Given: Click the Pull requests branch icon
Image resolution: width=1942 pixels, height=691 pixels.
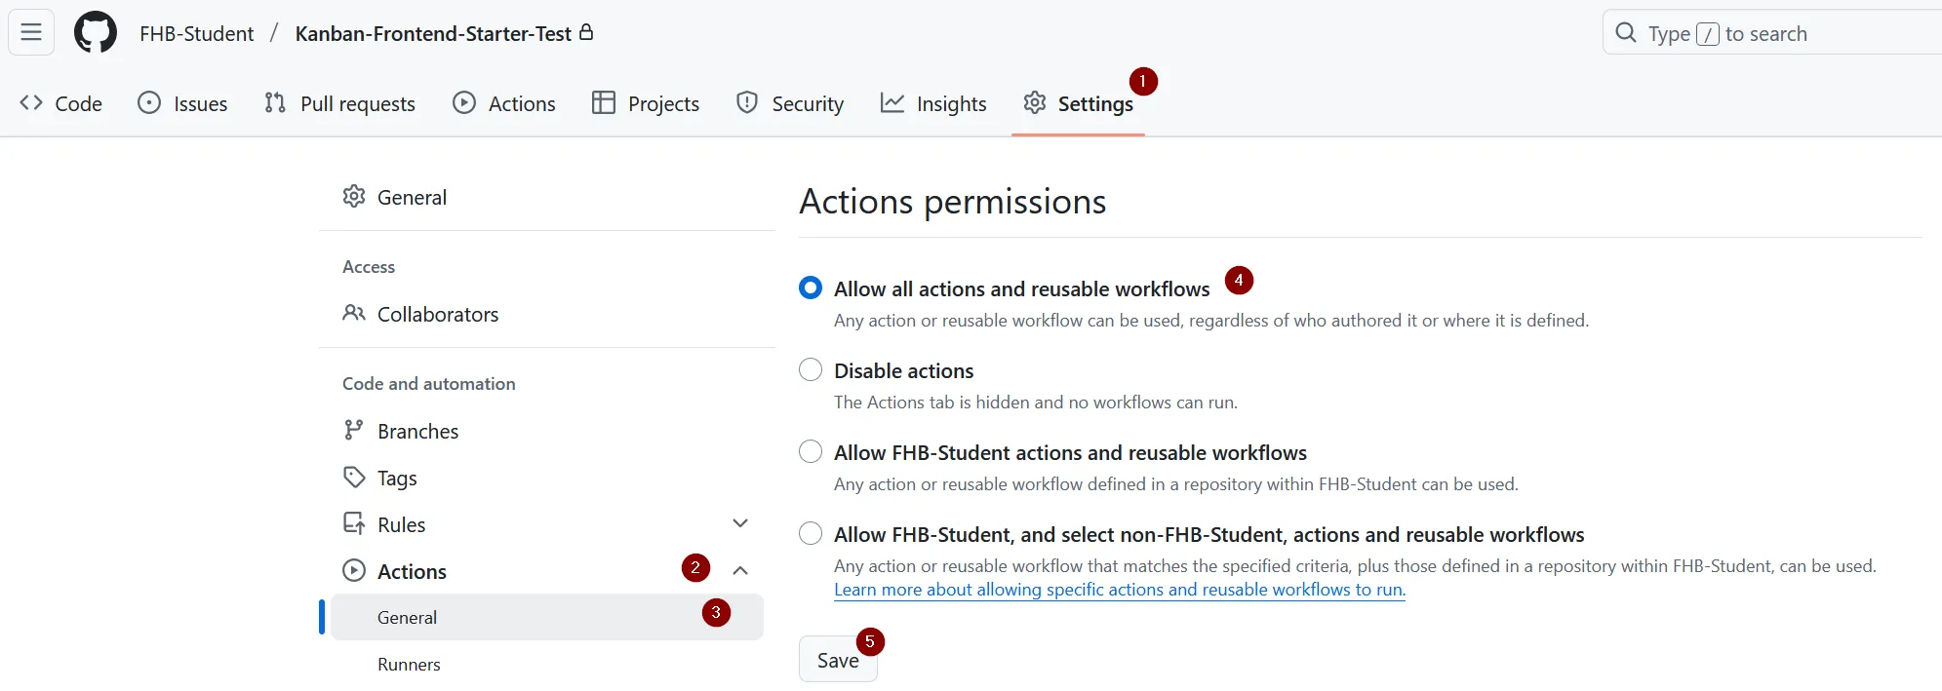Looking at the screenshot, I should 274,102.
